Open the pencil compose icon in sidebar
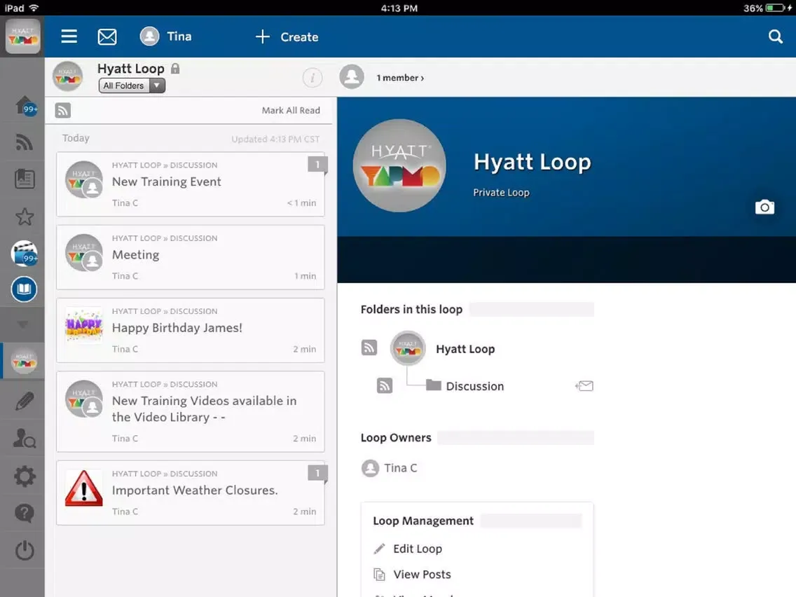 coord(25,401)
